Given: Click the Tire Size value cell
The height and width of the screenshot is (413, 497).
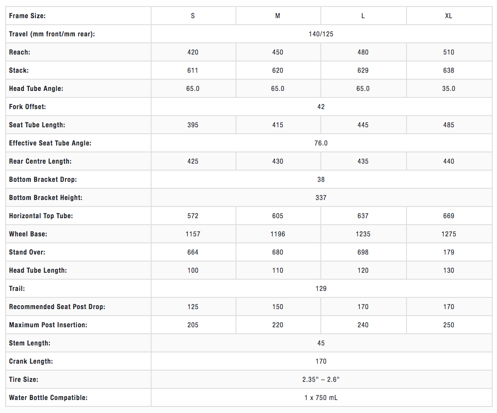Looking at the screenshot, I should [321, 380].
